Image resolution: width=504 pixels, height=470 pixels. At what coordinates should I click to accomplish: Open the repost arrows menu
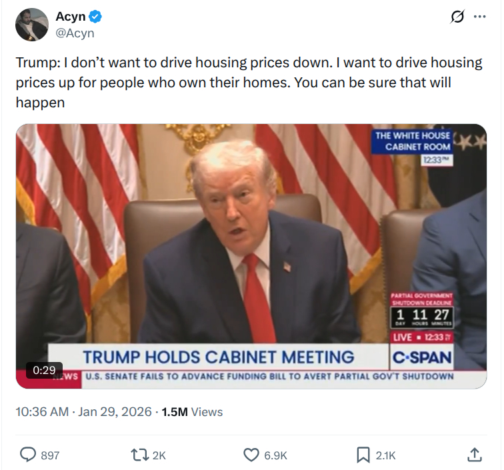pos(139,455)
